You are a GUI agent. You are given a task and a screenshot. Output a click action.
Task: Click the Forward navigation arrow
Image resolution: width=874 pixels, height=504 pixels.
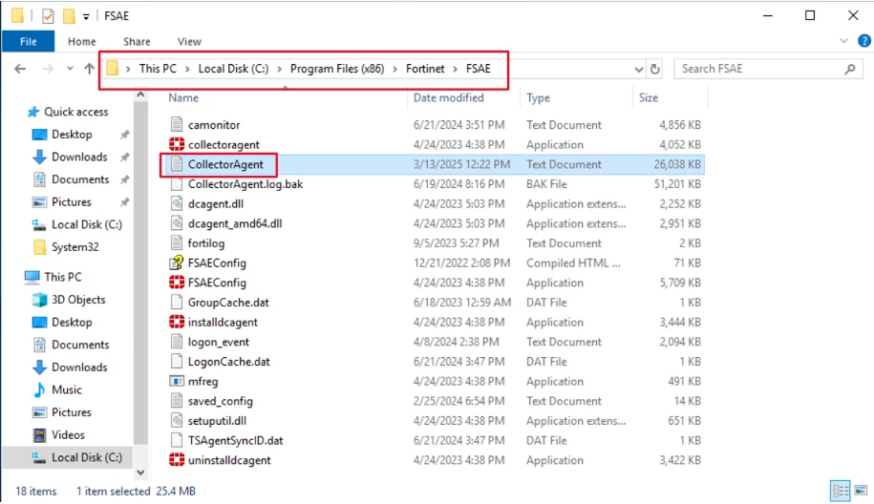pos(48,69)
